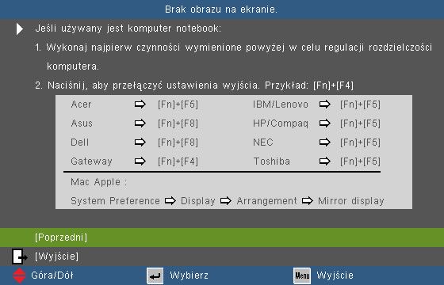
Task: Click the [Fn]+[F5] shortcut for HP/Compaq
Action: pos(360,123)
